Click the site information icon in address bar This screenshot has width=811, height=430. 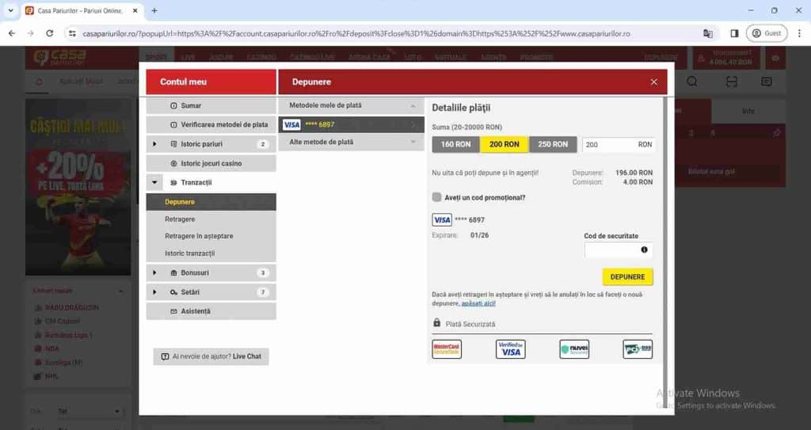click(x=72, y=33)
